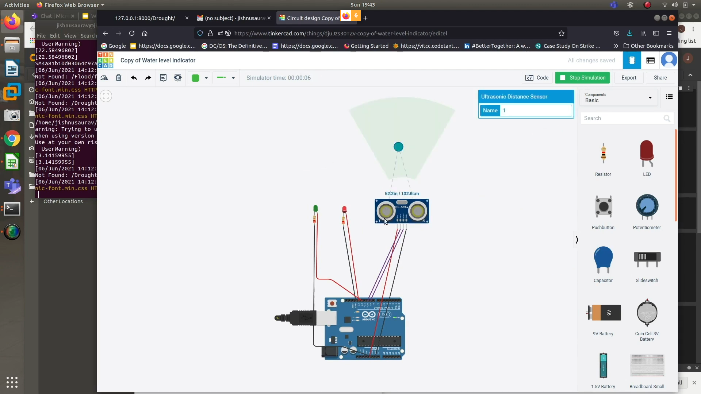
Task: Click the rotate component icon
Action: click(x=104, y=78)
